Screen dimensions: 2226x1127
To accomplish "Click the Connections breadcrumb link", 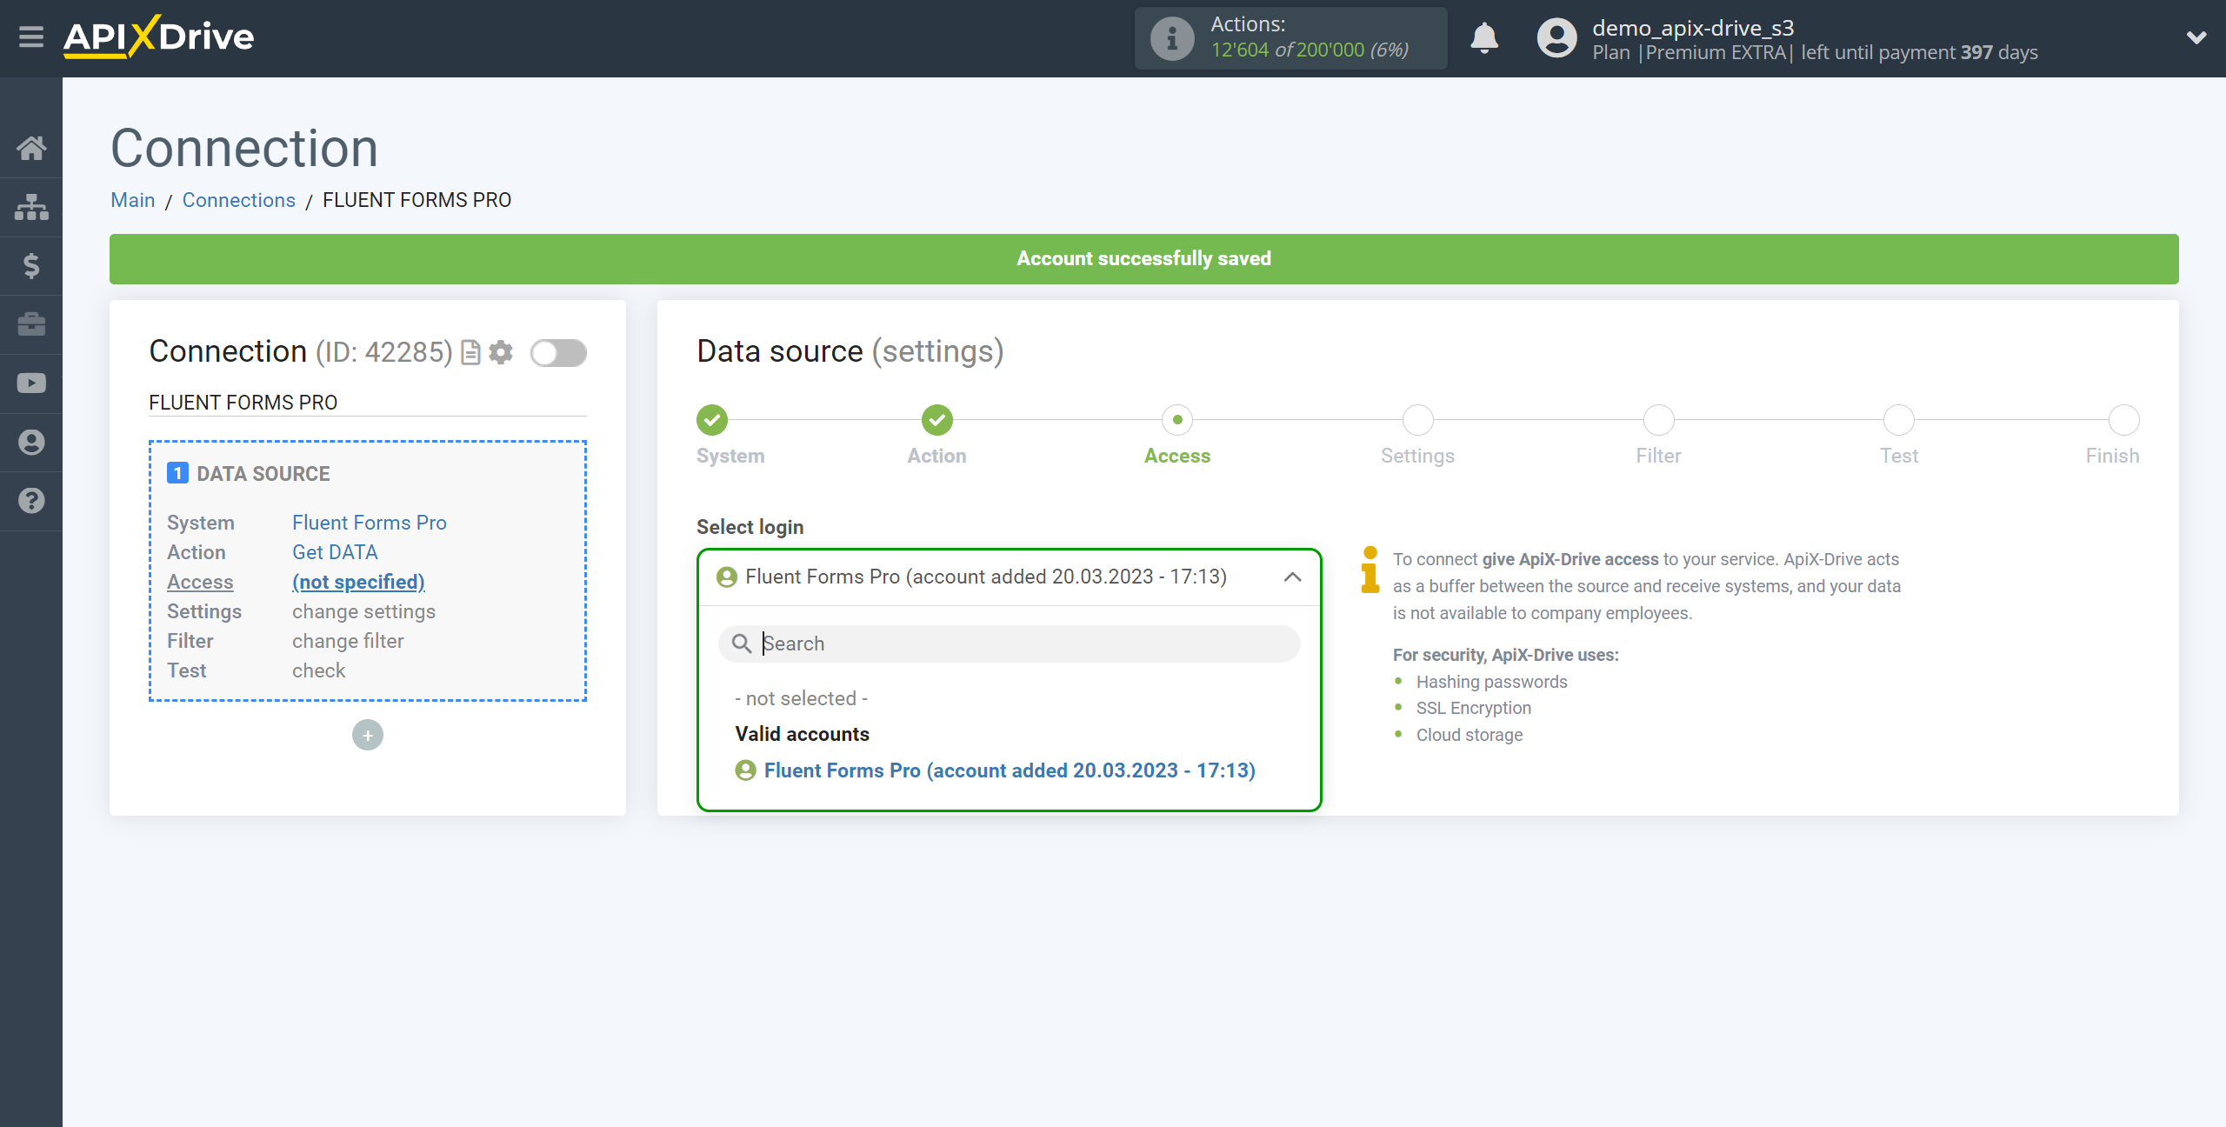I will (237, 200).
